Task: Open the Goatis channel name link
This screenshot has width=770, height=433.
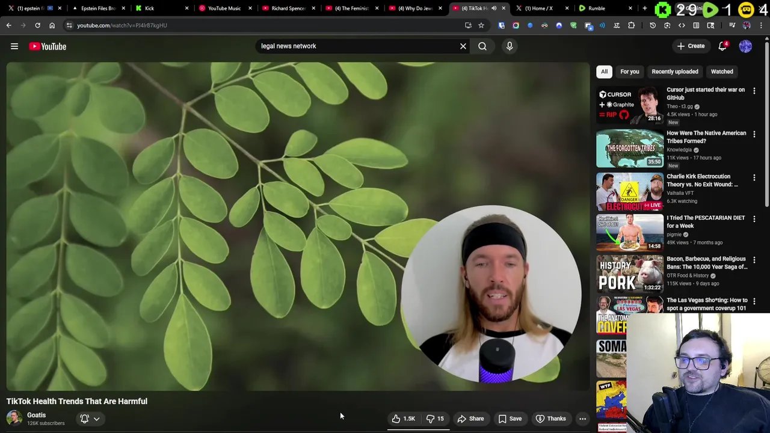Action: point(36,415)
